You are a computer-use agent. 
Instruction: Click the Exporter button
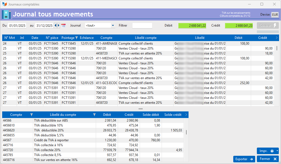tap(244, 159)
